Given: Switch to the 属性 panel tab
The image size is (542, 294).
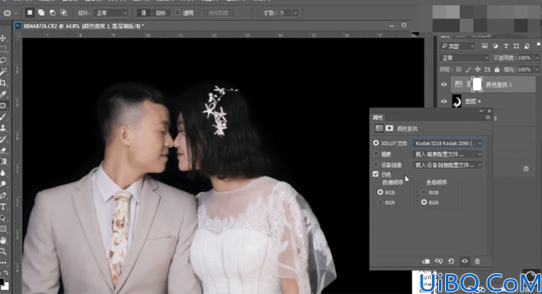Looking at the screenshot, I should pos(377,117).
